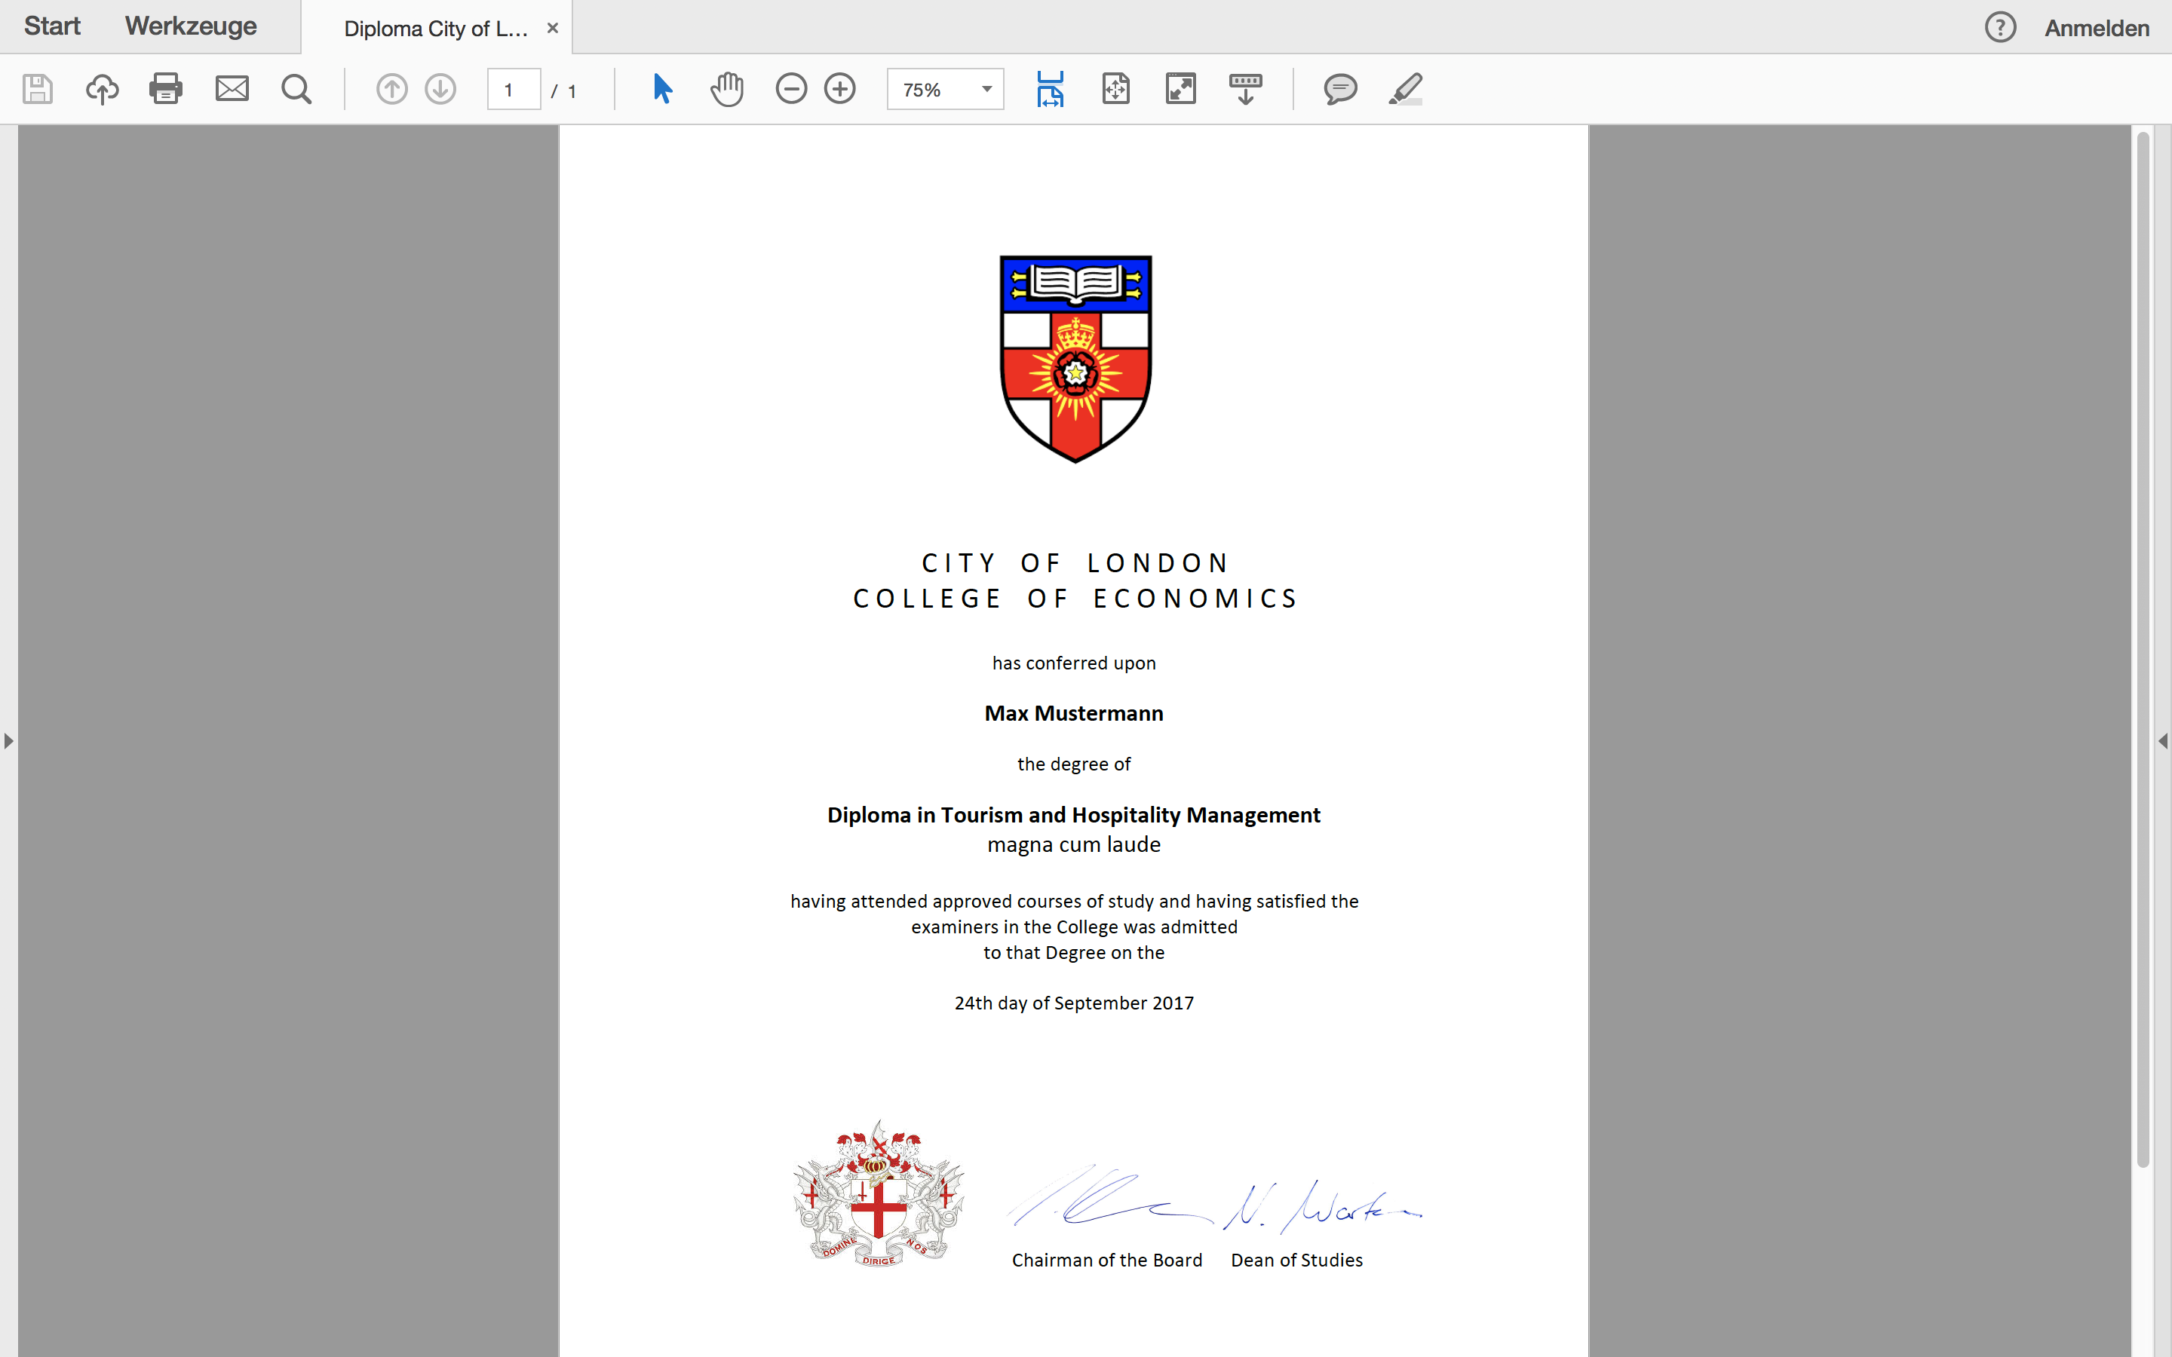Fit page to window width icon
The image size is (2172, 1357).
tap(1050, 89)
